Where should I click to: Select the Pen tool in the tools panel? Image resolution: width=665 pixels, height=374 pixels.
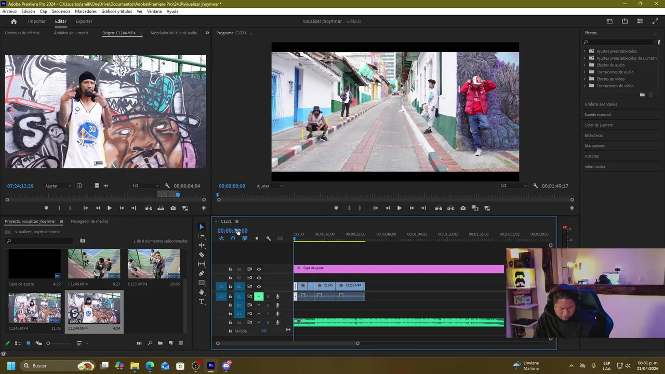tap(202, 273)
